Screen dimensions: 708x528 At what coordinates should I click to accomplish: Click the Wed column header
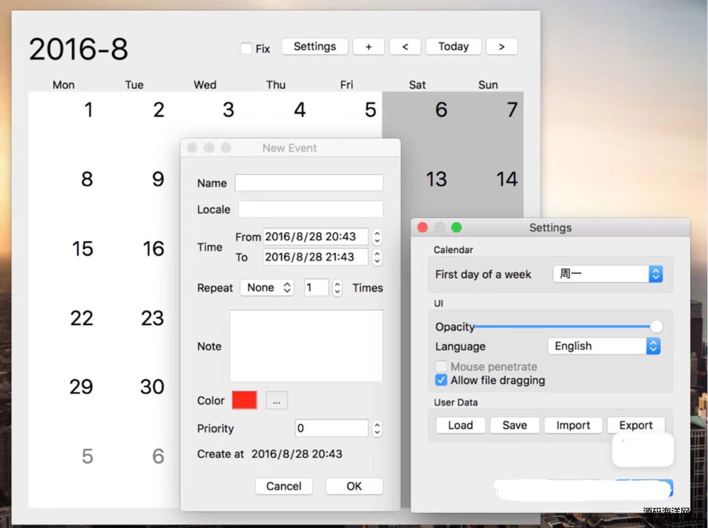205,85
